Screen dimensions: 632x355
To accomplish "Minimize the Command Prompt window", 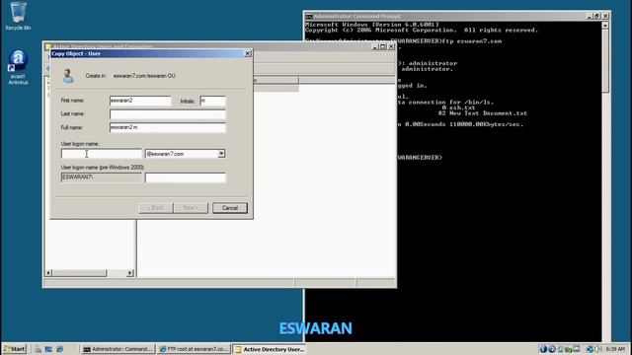I will click(589, 16).
